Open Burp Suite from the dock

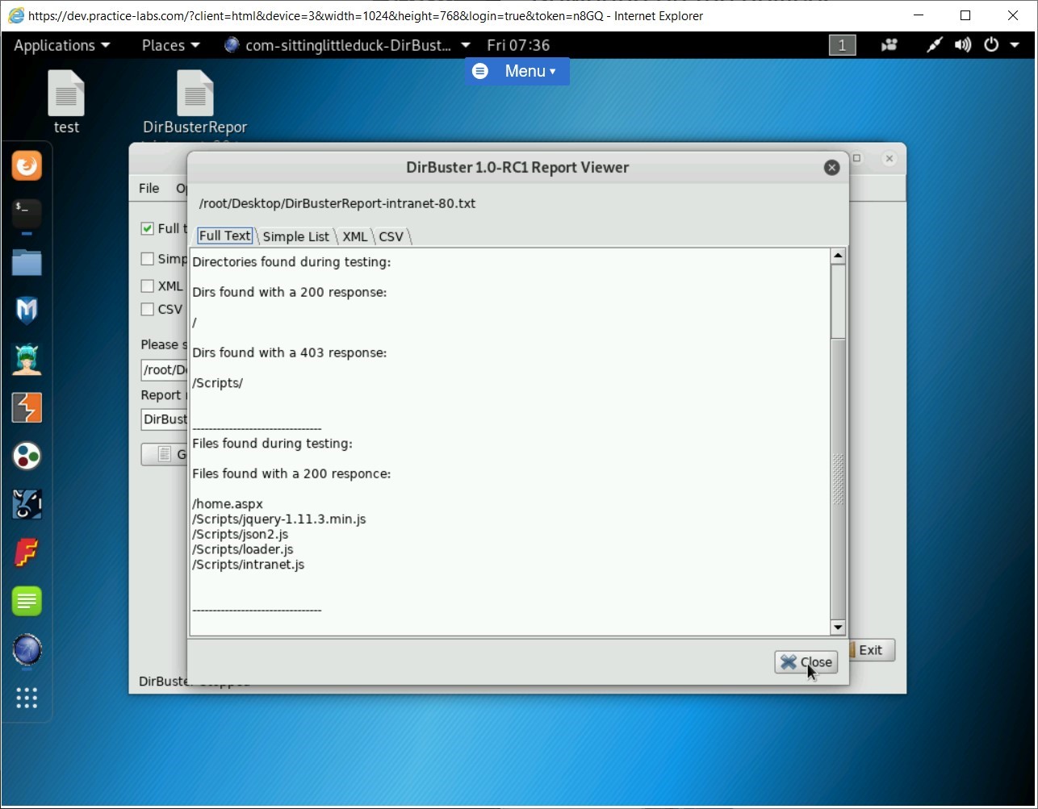point(27,407)
